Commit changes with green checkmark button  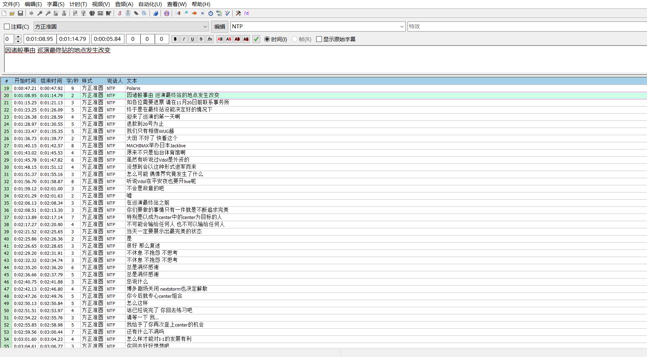256,39
